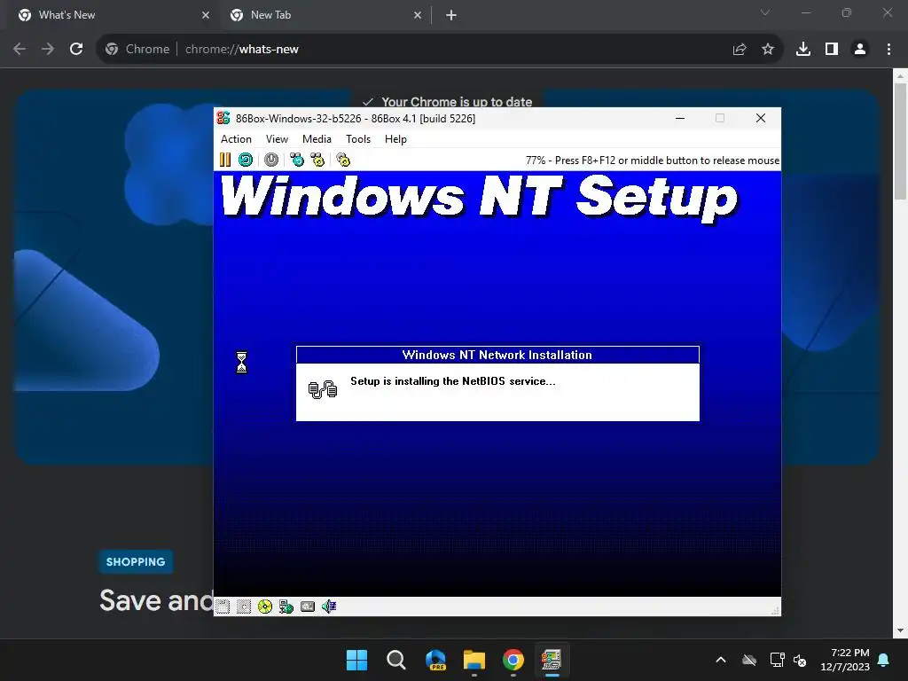
Task: Switch to the What's New Chrome tab
Action: (113, 15)
